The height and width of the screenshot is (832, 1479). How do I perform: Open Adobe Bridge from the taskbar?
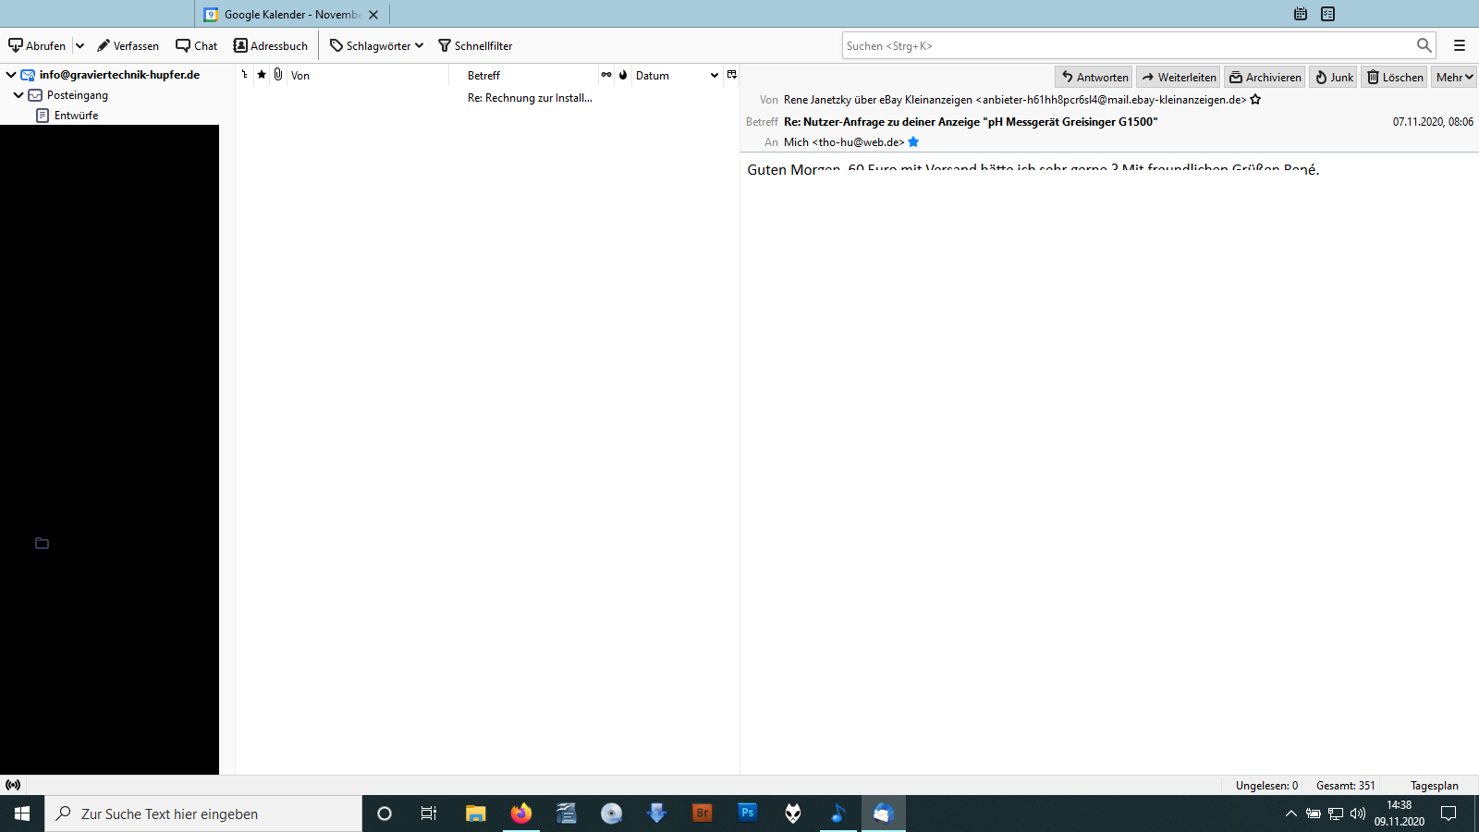pyautogui.click(x=703, y=814)
